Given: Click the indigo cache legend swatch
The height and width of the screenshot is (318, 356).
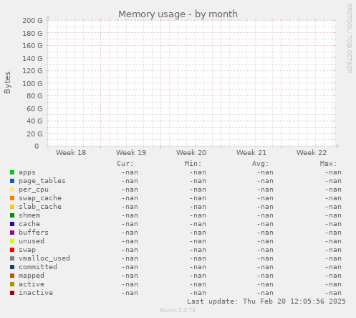Looking at the screenshot, I should click(12, 224).
